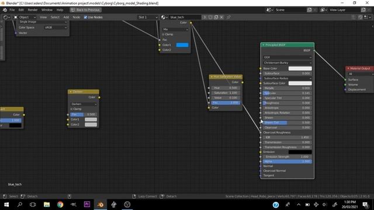
Task: Open the Darken blend type dropdown
Action: (x=84, y=104)
